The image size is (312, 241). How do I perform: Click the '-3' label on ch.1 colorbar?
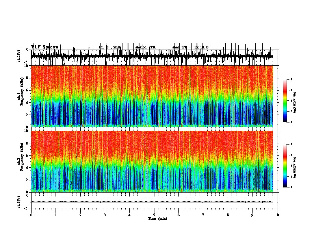coord(290,79)
